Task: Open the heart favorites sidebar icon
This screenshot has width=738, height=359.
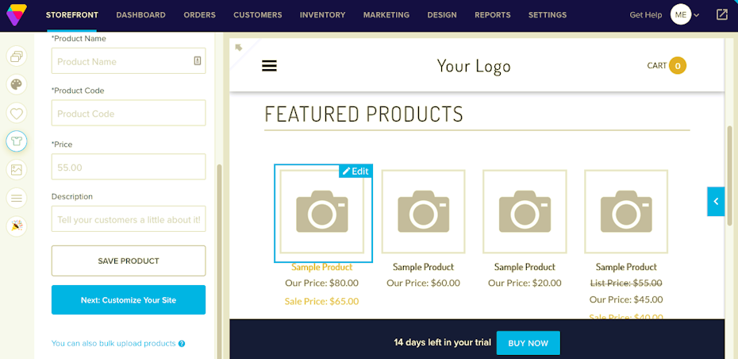Action: (17, 113)
